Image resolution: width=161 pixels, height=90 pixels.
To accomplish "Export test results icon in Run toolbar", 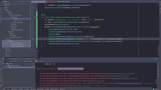I will (29, 61).
